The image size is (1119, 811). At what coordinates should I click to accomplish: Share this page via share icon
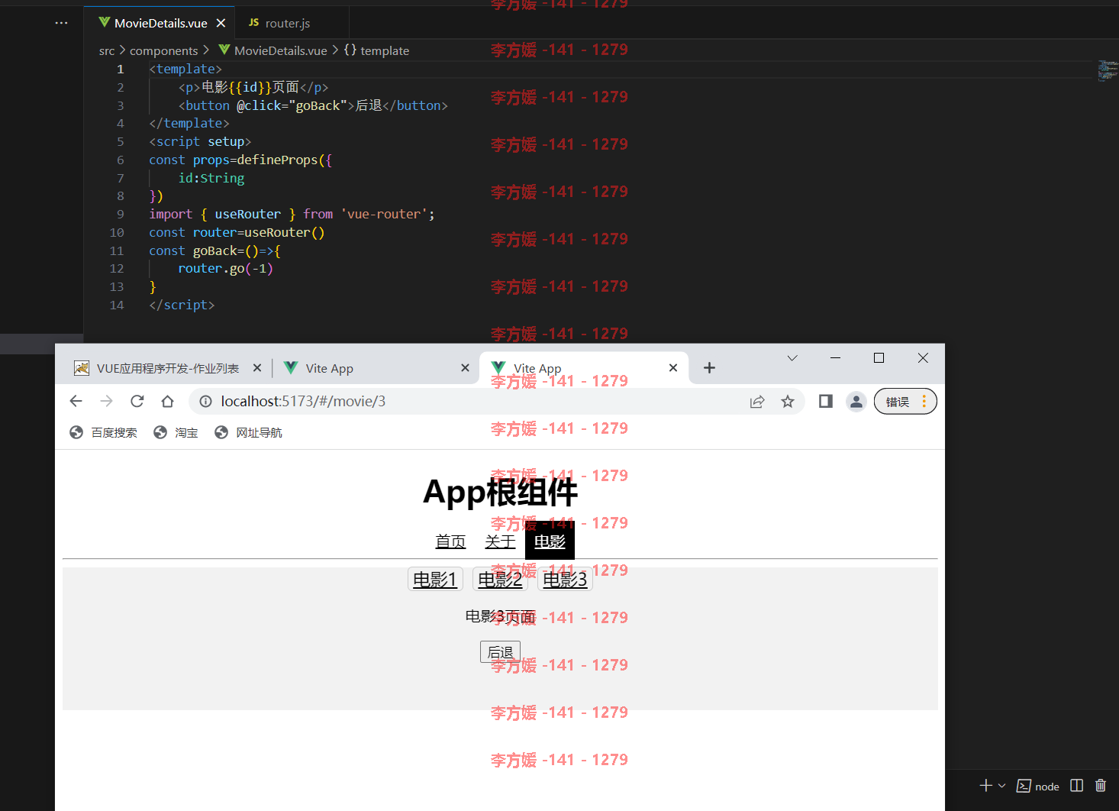click(x=757, y=402)
